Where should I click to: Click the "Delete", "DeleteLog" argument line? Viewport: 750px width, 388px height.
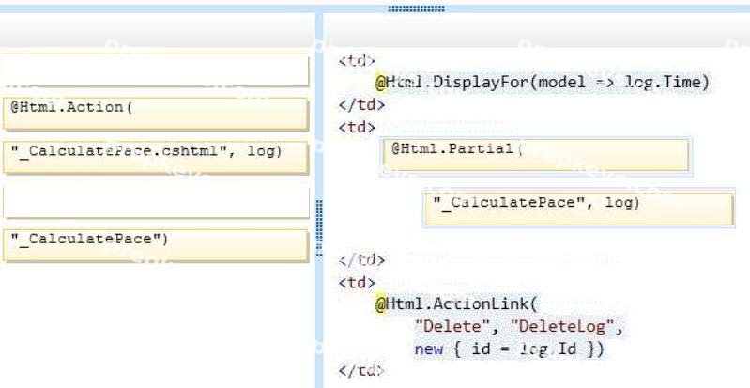pos(519,327)
